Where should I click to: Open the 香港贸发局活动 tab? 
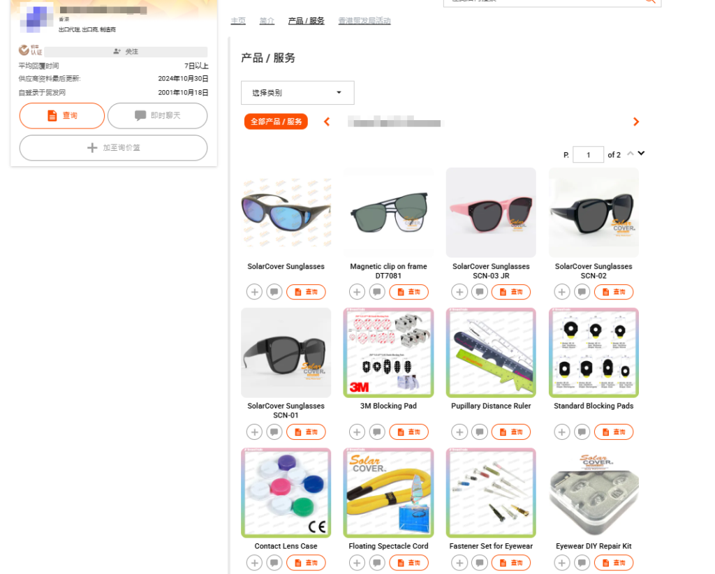pos(364,21)
